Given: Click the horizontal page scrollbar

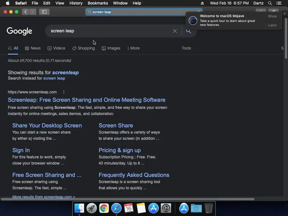Looking at the screenshot, I should (x=128, y=199).
